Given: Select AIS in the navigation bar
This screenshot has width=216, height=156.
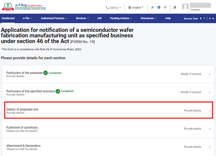Looking at the screenshot, I should point(99,18).
